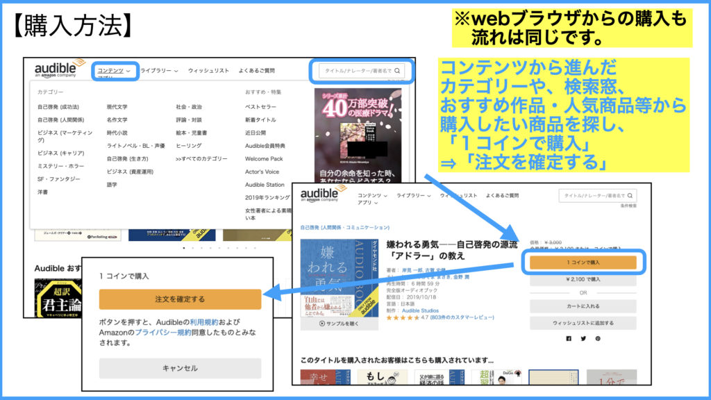
Task: Select category ミステリー・ホラー
Action: pyautogui.click(x=61, y=167)
